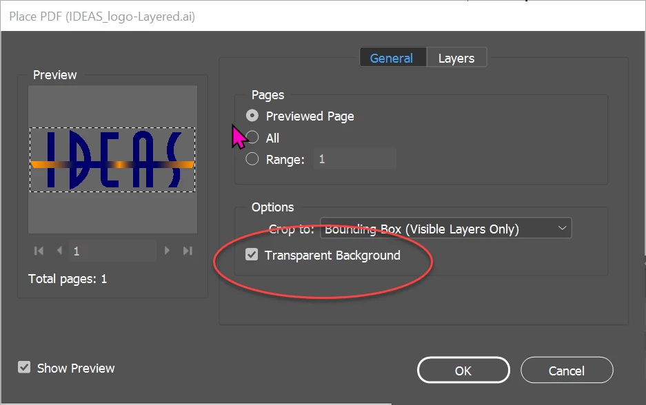
Task: Click the Range page number field
Action: point(355,159)
